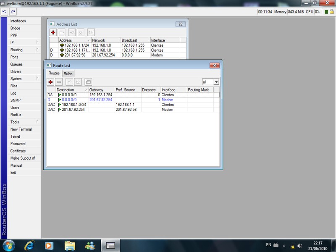Click the comment button in Address List toolbar
The height and width of the screenshot is (252, 336).
coord(91,33)
